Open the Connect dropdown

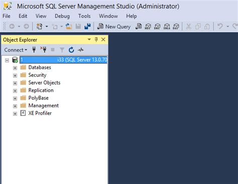pyautogui.click(x=16, y=50)
